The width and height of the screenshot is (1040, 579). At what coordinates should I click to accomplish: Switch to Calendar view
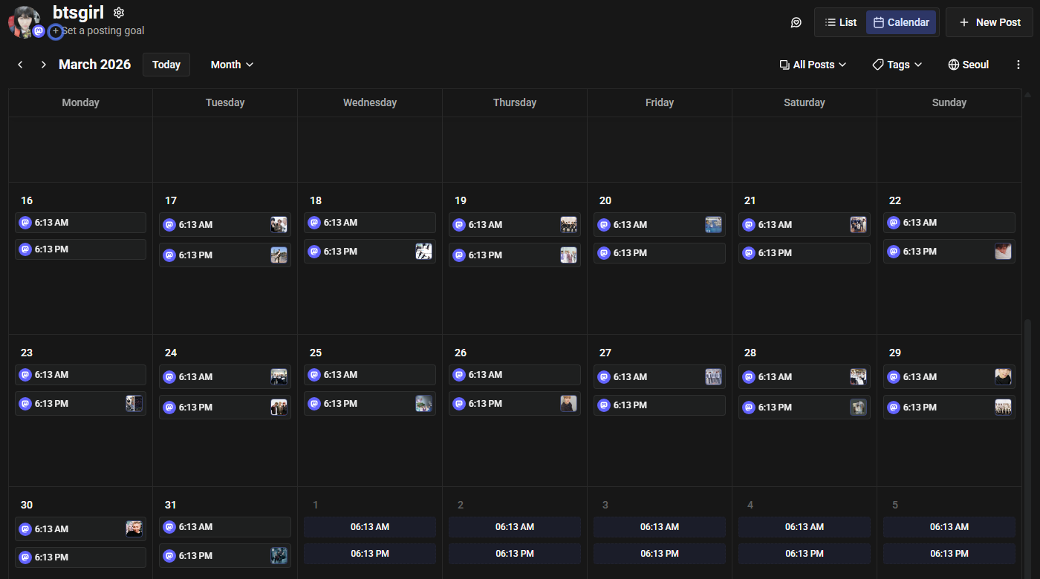coord(901,22)
